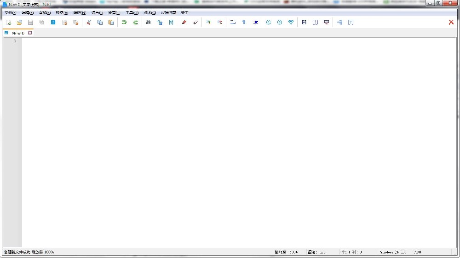
Task: Select the New 0 document tab
Action: [x=18, y=33]
